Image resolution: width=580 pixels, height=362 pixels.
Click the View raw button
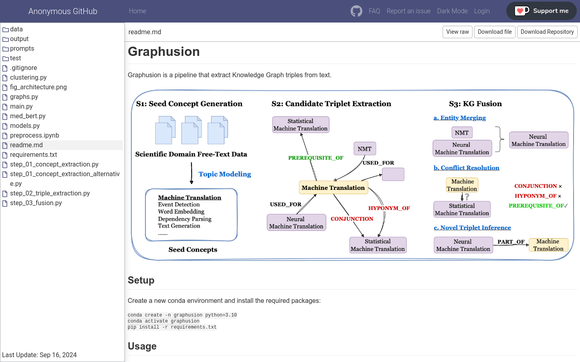tap(458, 32)
